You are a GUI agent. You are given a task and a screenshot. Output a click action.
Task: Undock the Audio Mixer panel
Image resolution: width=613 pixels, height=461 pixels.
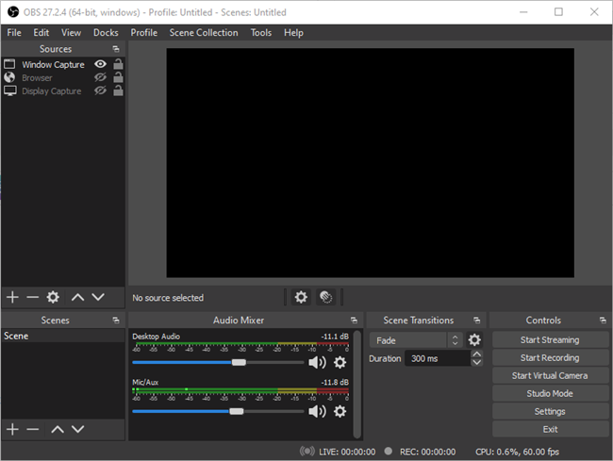354,321
